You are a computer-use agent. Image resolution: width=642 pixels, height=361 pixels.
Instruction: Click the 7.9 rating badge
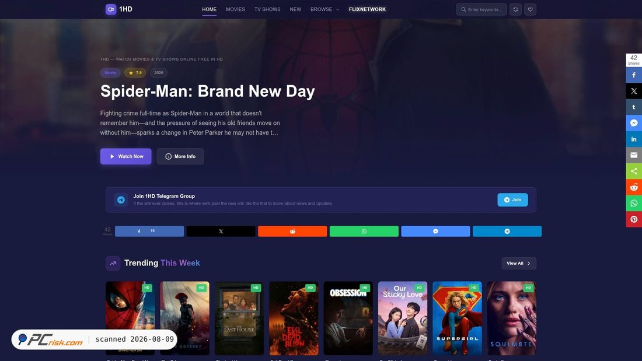[x=135, y=73]
